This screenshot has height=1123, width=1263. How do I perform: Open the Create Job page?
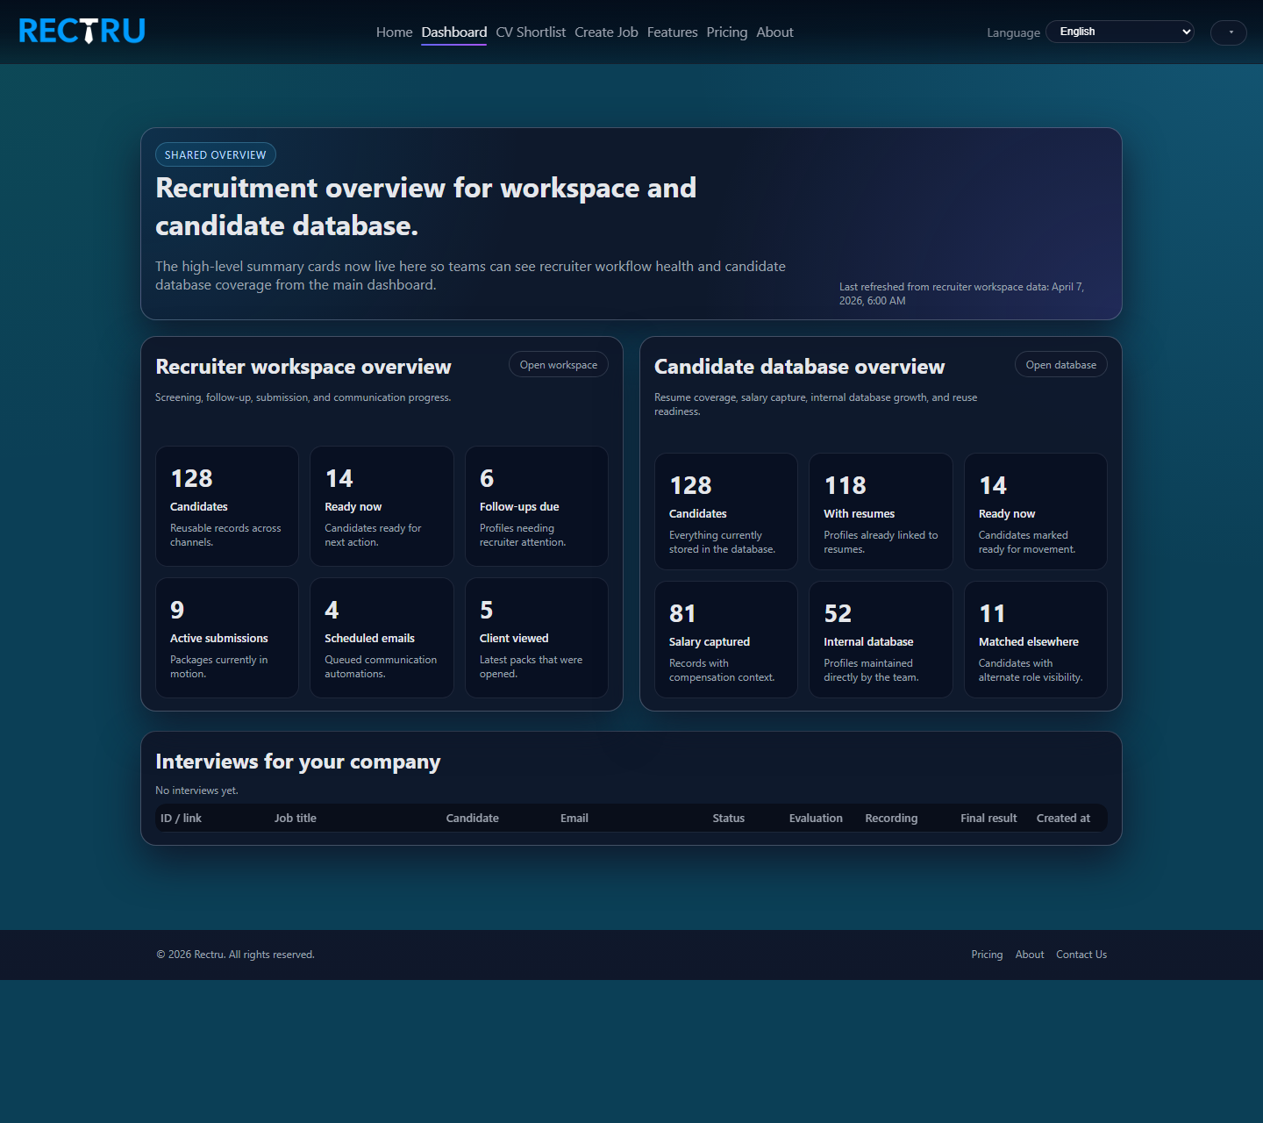606,32
